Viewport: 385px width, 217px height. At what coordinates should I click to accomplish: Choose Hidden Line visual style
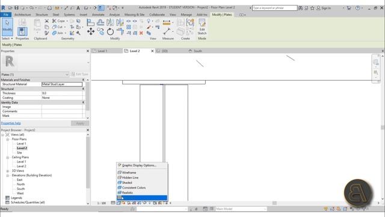pyautogui.click(x=142, y=177)
